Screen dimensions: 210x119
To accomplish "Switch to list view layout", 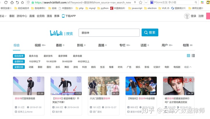I will pyautogui.click(x=193, y=56).
